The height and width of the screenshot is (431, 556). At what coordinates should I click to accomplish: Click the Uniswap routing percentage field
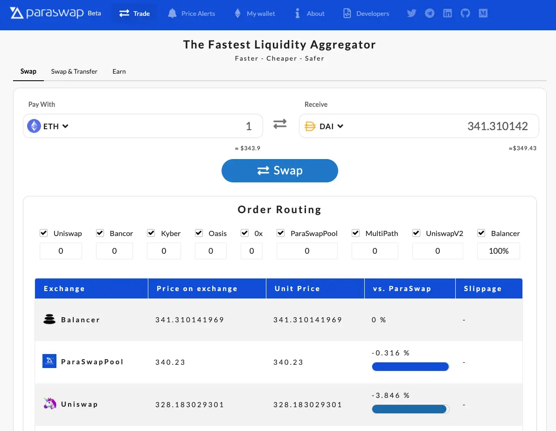point(61,251)
